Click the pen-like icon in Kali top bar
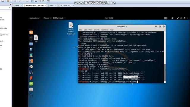Image resolution: width=190 pixels, height=107 pixels. pyautogui.click(x=178, y=18)
